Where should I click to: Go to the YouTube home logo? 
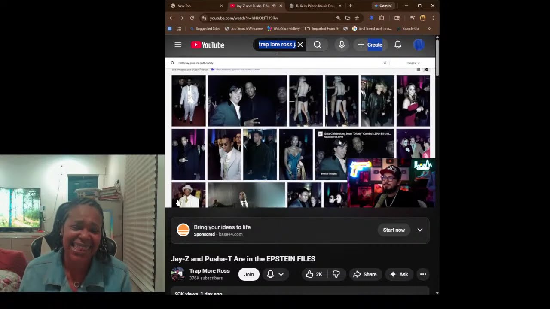click(x=208, y=45)
